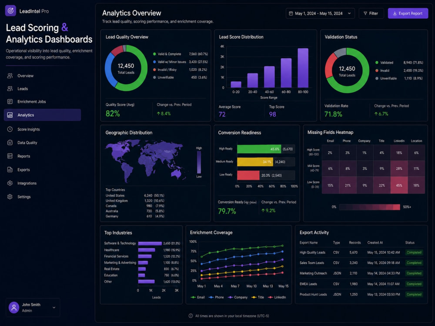Image resolution: width=435 pixels, height=326 pixels.
Task: Click the EMEA Leads export name
Action: 308,284
